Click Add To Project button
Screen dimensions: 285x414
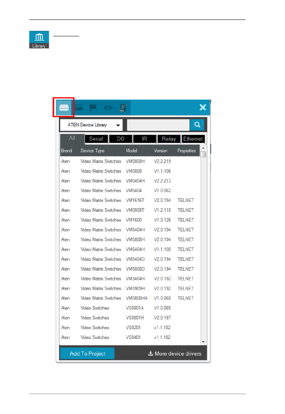coord(87,353)
